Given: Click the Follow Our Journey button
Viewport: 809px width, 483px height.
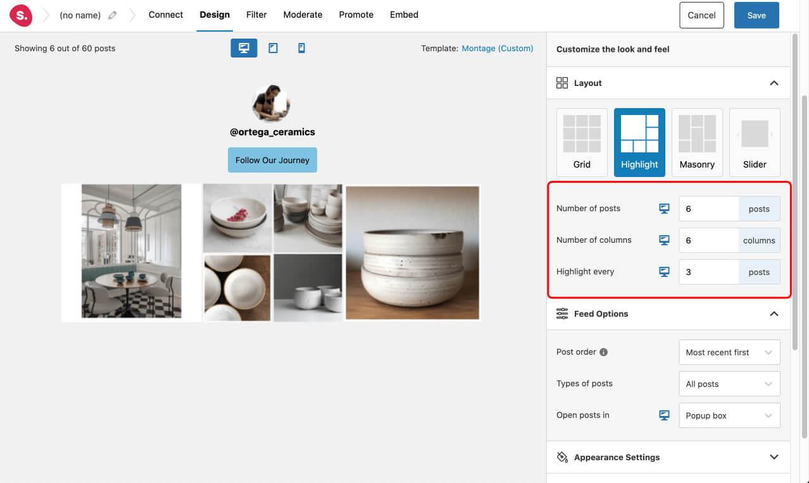Looking at the screenshot, I should [272, 160].
